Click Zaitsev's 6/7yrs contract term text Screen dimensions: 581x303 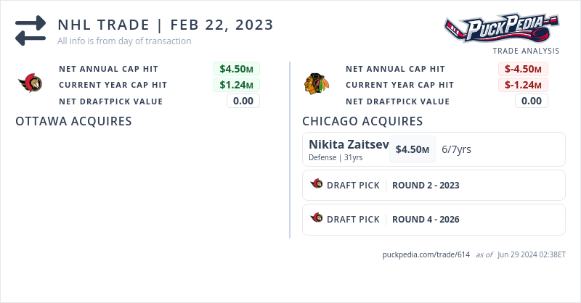tap(456, 149)
